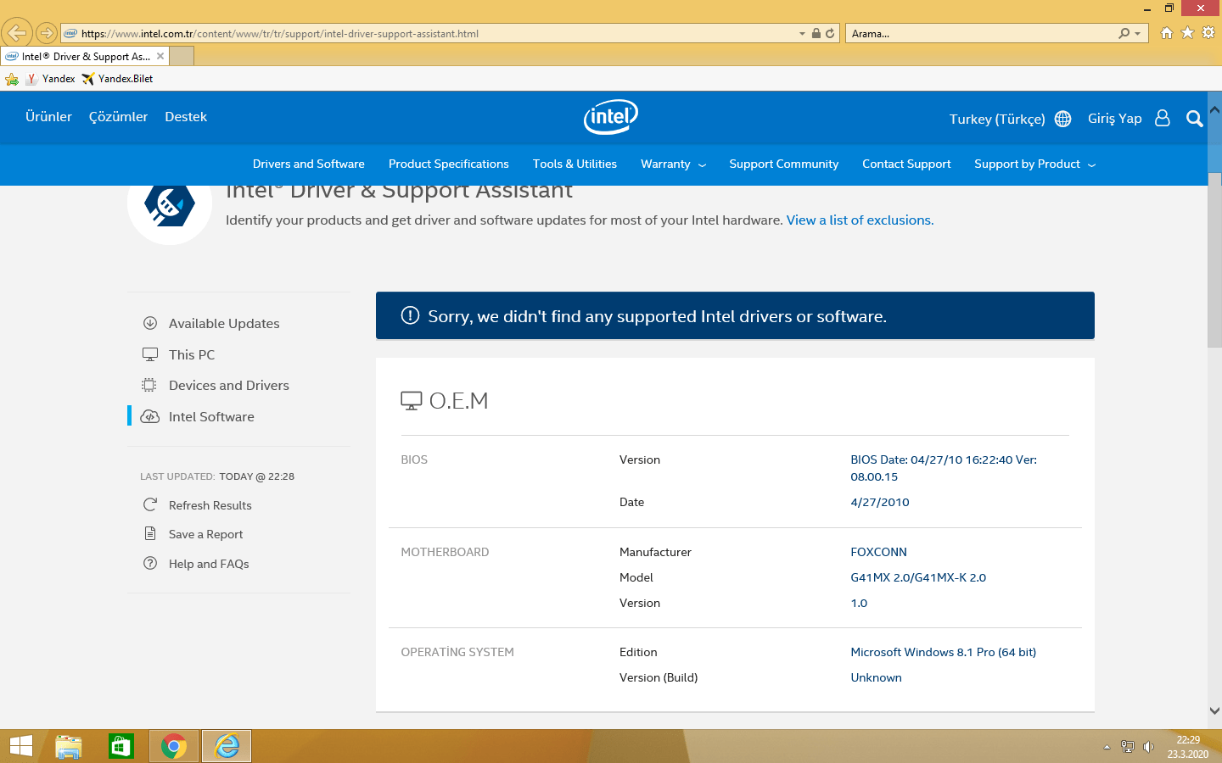Open Yandex favorites bar bookmark
1222x763 pixels.
coord(50,79)
